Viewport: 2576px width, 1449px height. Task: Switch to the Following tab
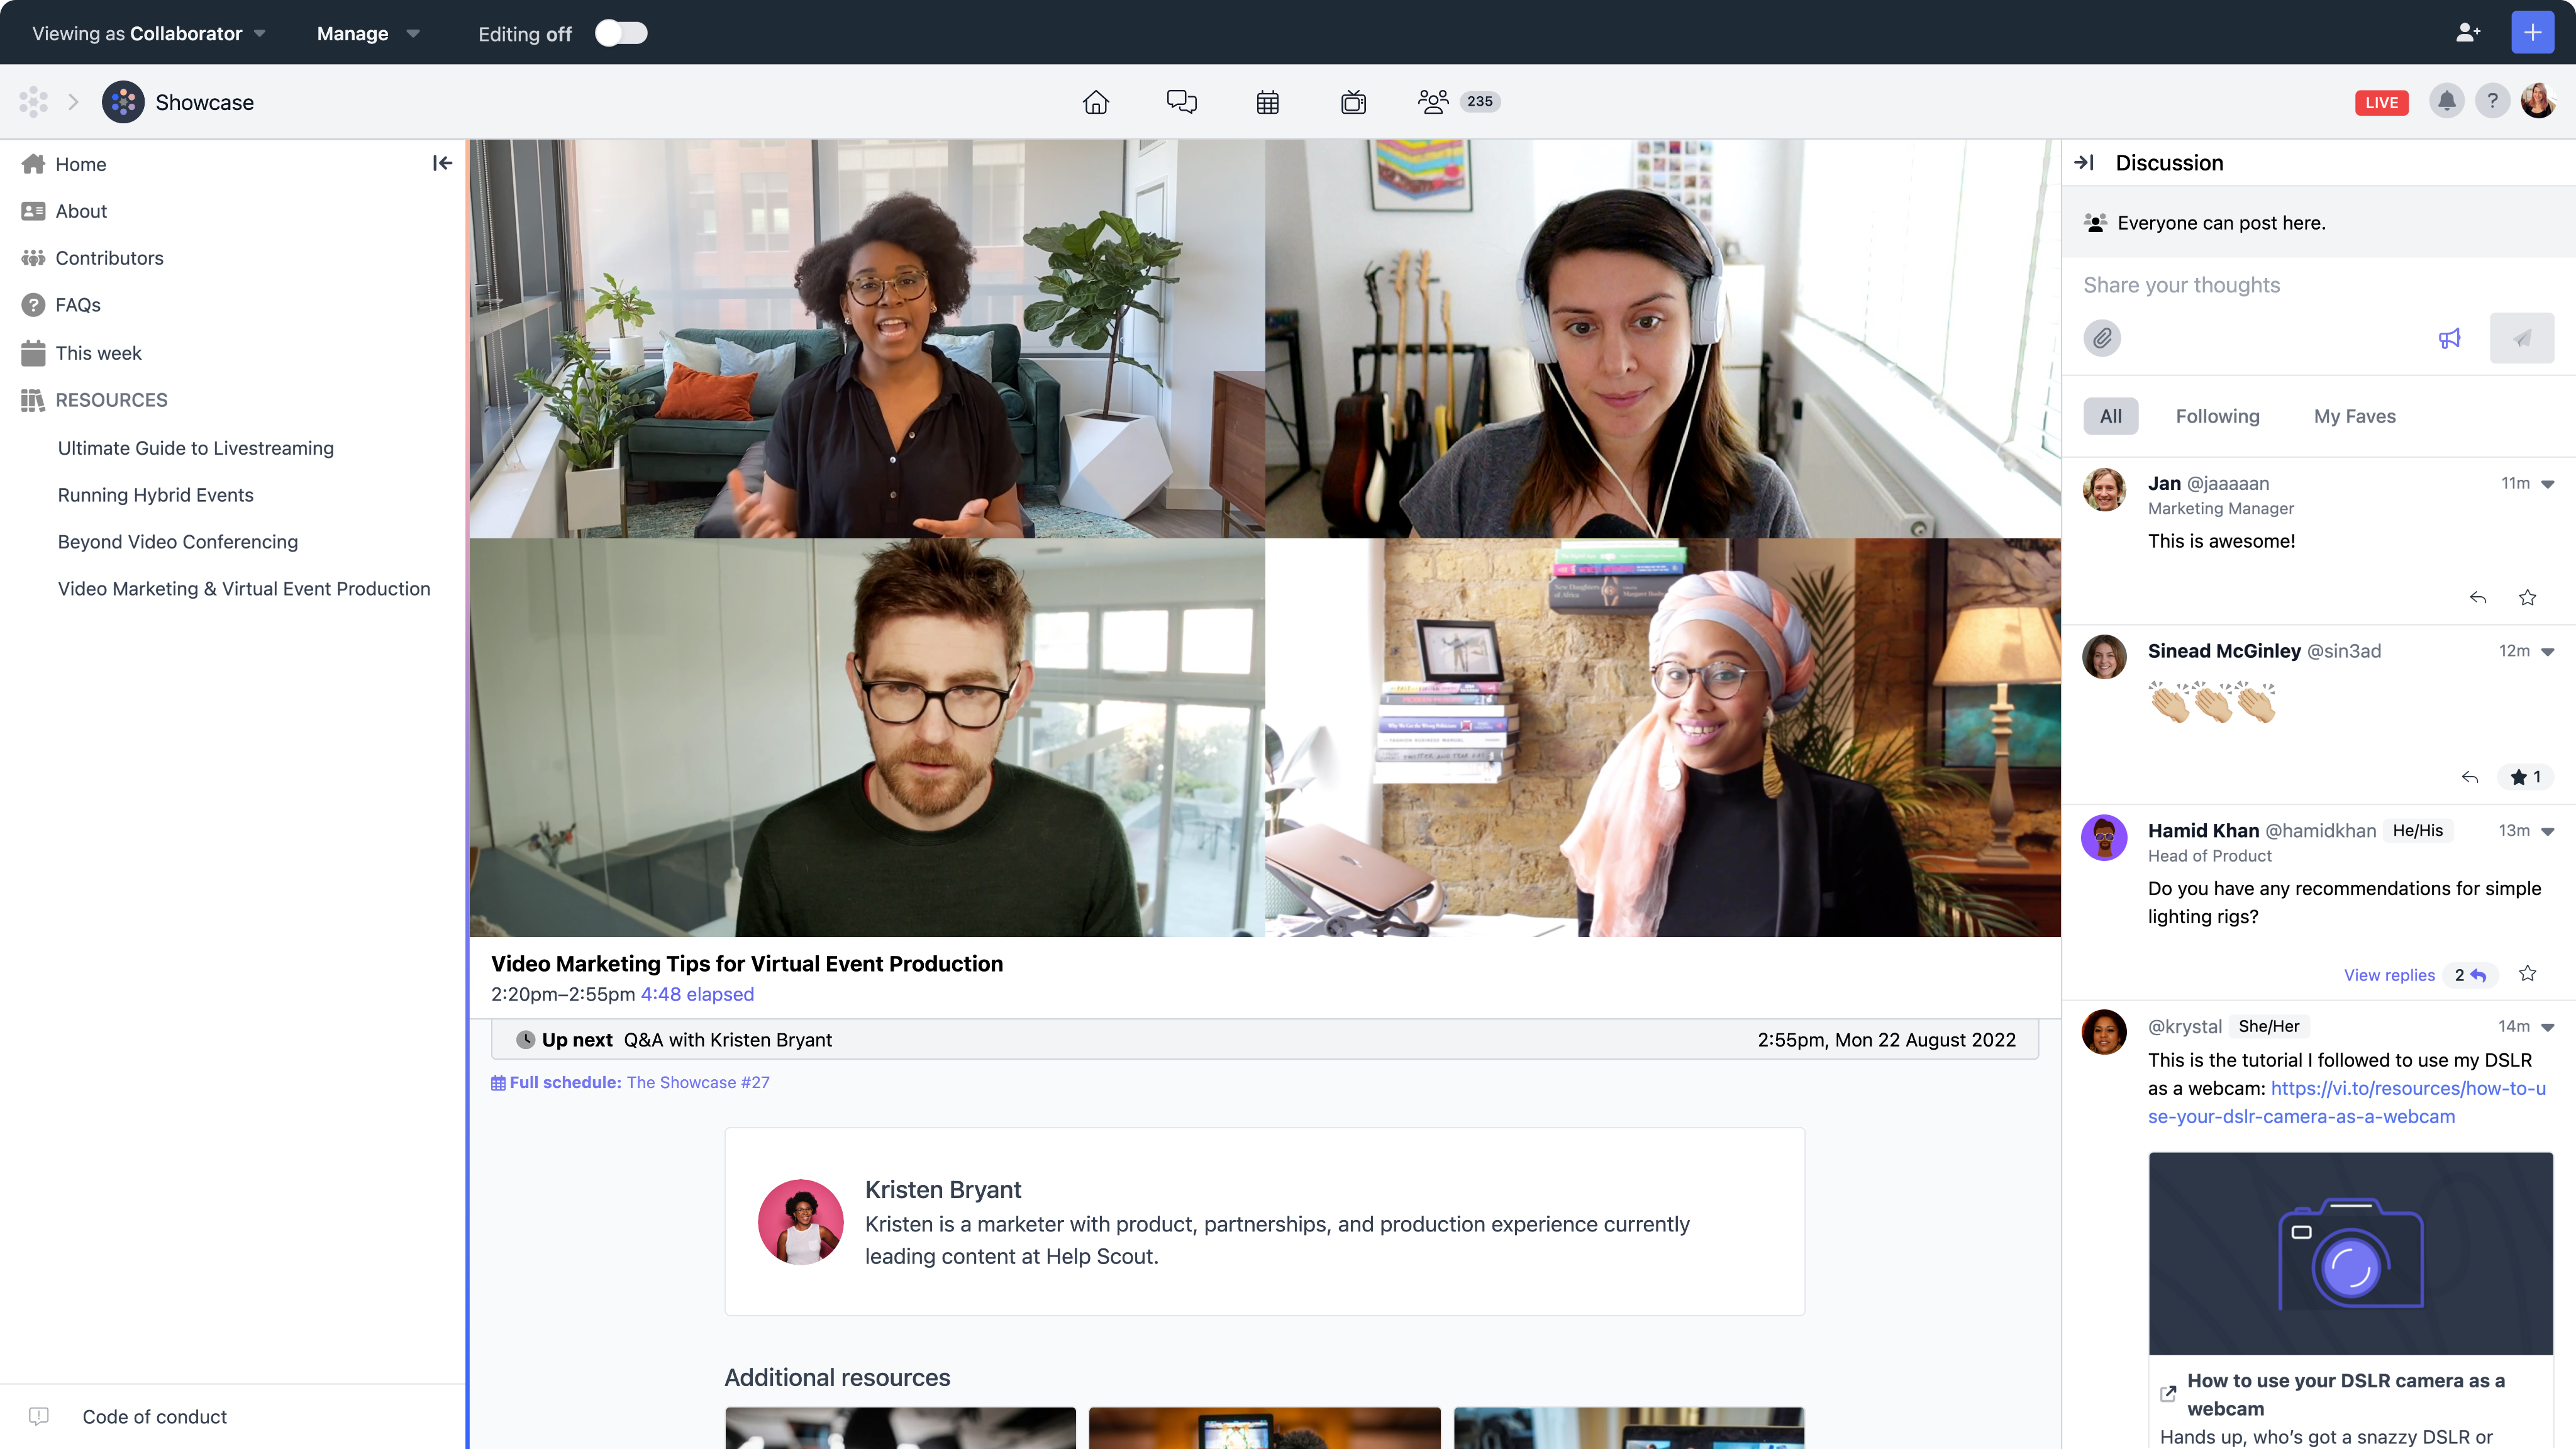[2217, 416]
